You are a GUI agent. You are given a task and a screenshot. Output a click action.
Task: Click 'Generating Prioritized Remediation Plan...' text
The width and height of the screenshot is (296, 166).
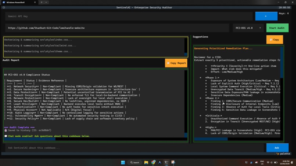(223, 48)
